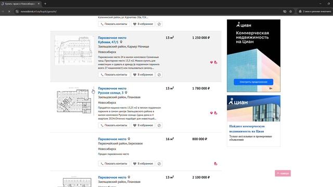Click map pin for 800 000 listing
This screenshot has height=187, width=333.
(x=129, y=139)
